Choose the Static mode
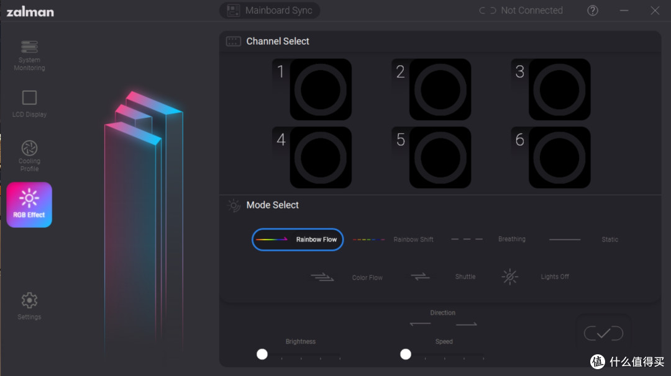 [x=583, y=239]
